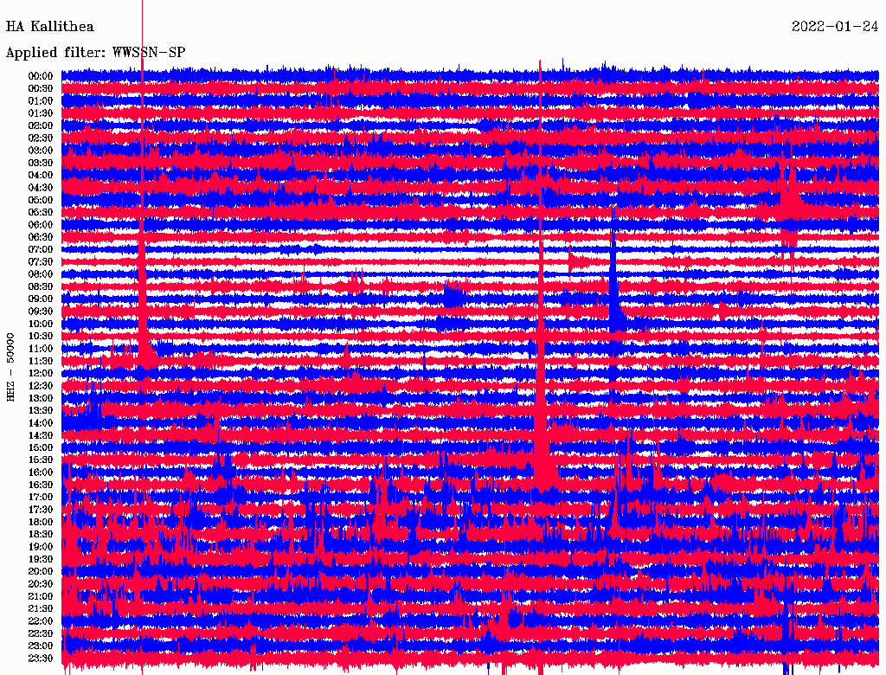The width and height of the screenshot is (886, 675).
Task: Click the 15:30 time label
Action: pyautogui.click(x=40, y=460)
